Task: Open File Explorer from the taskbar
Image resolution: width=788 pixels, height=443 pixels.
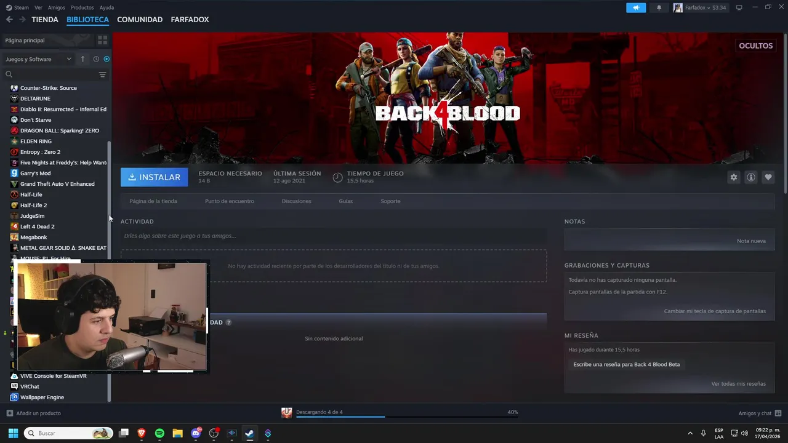Action: tap(177, 433)
